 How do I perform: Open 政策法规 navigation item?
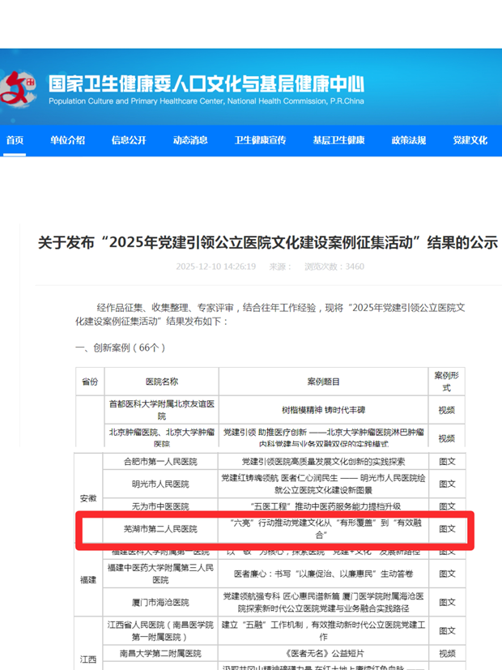(x=409, y=140)
